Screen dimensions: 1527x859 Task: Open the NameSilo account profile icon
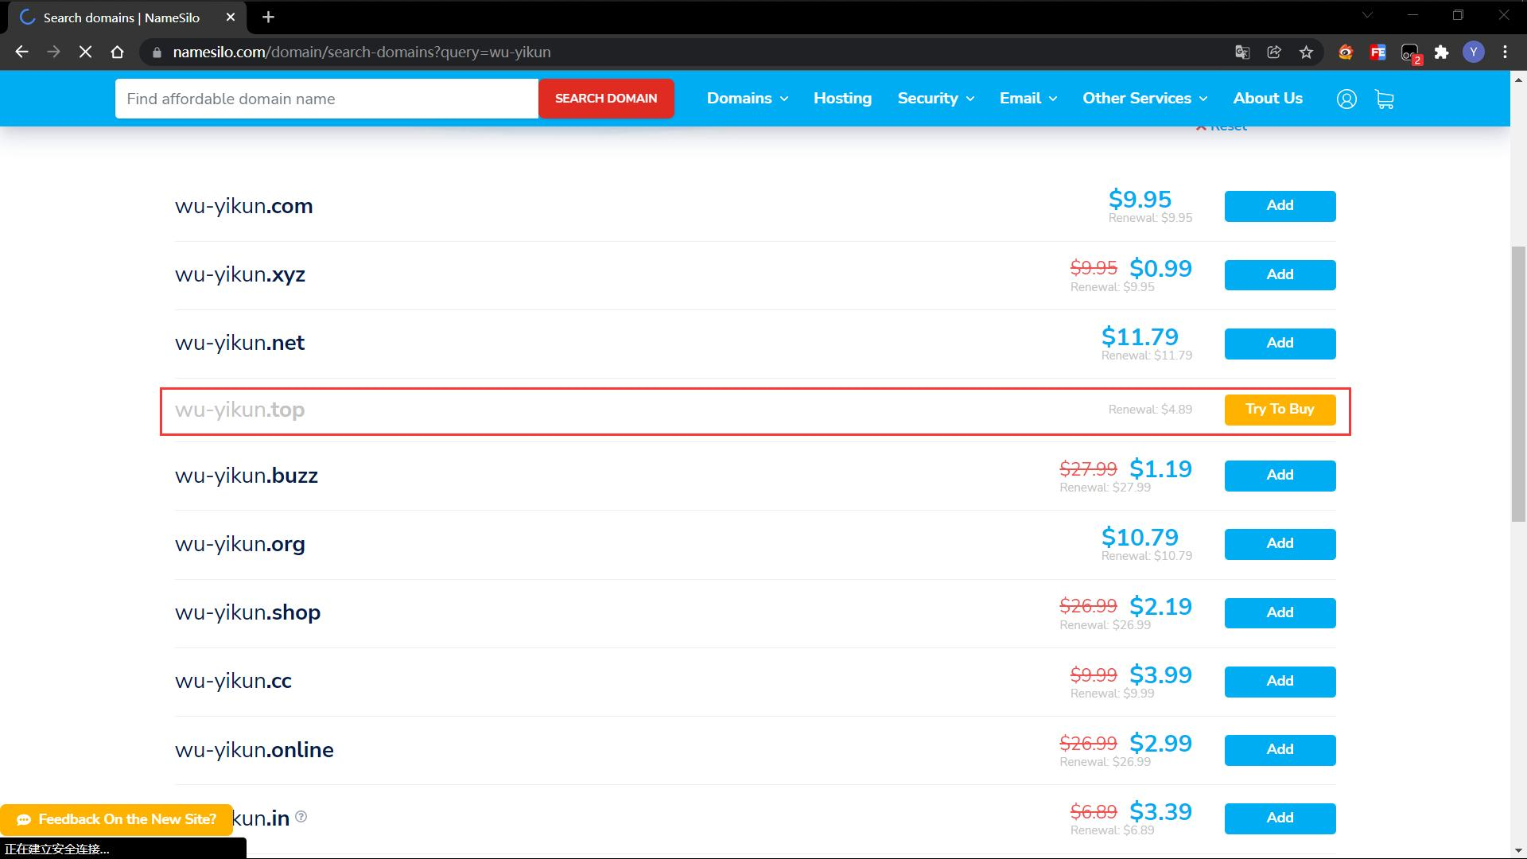(1346, 99)
